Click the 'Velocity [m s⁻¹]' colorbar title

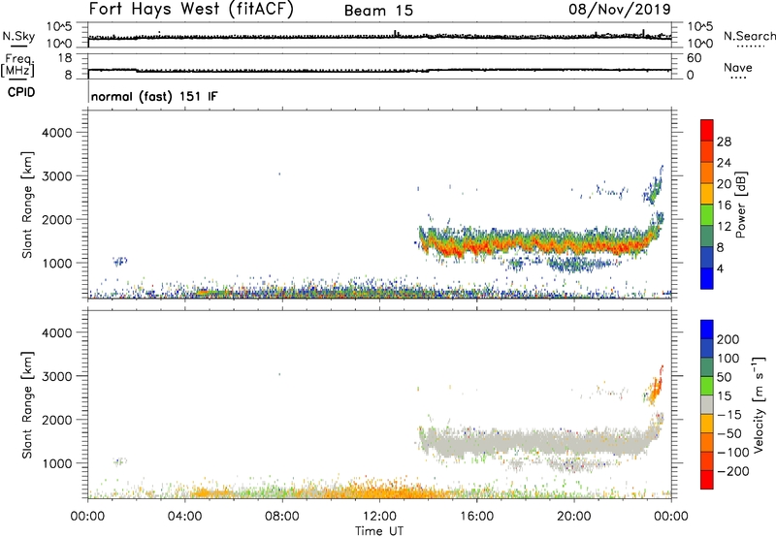[x=758, y=404]
